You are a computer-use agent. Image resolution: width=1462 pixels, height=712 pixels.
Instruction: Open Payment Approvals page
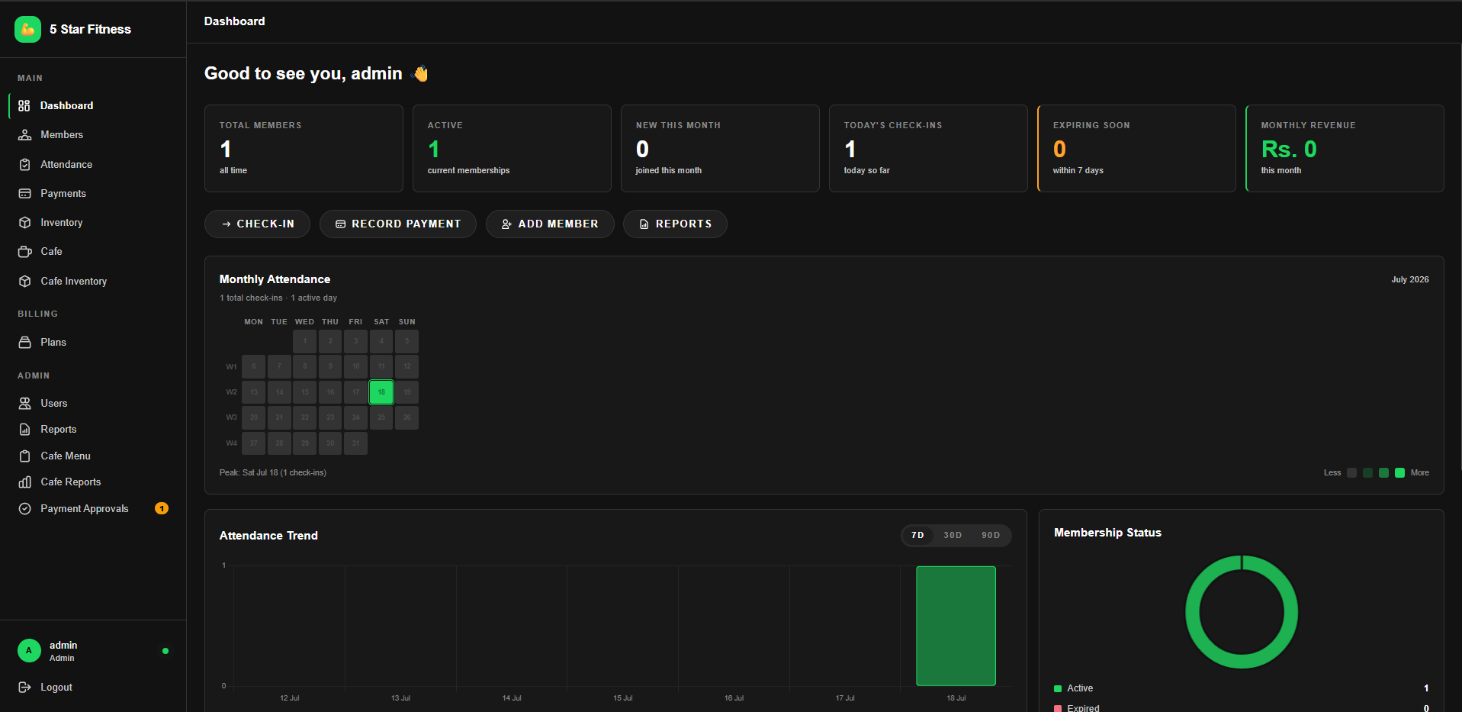(93, 508)
